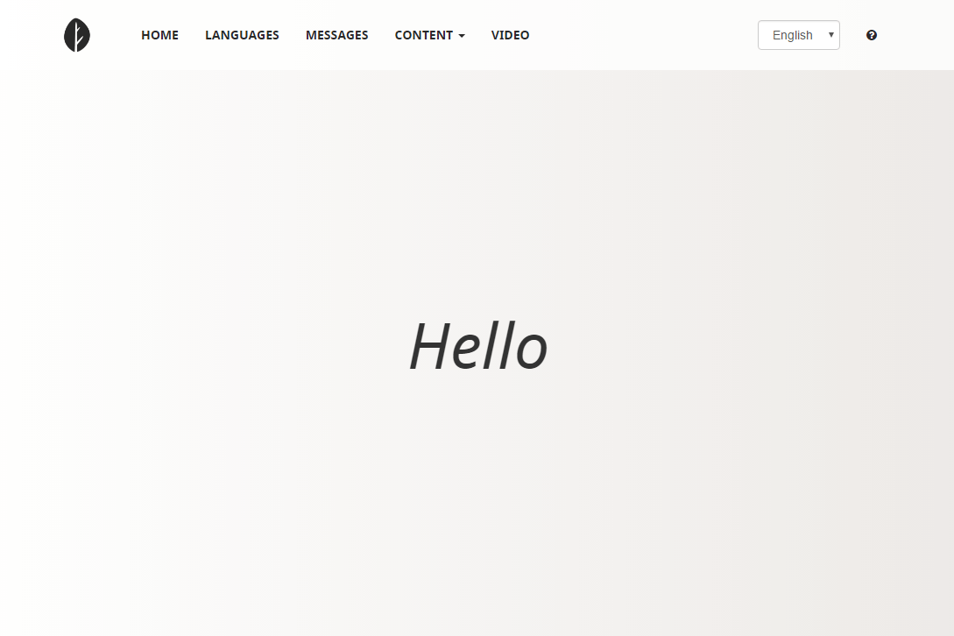This screenshot has height=636, width=954.
Task: Open the LANGUAGES nav item
Action: [x=242, y=35]
